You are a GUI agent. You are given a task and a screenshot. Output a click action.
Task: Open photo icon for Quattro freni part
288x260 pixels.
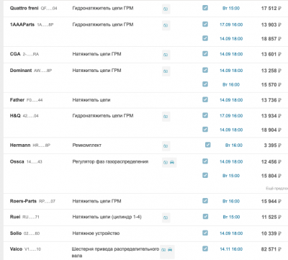pyautogui.click(x=166, y=9)
